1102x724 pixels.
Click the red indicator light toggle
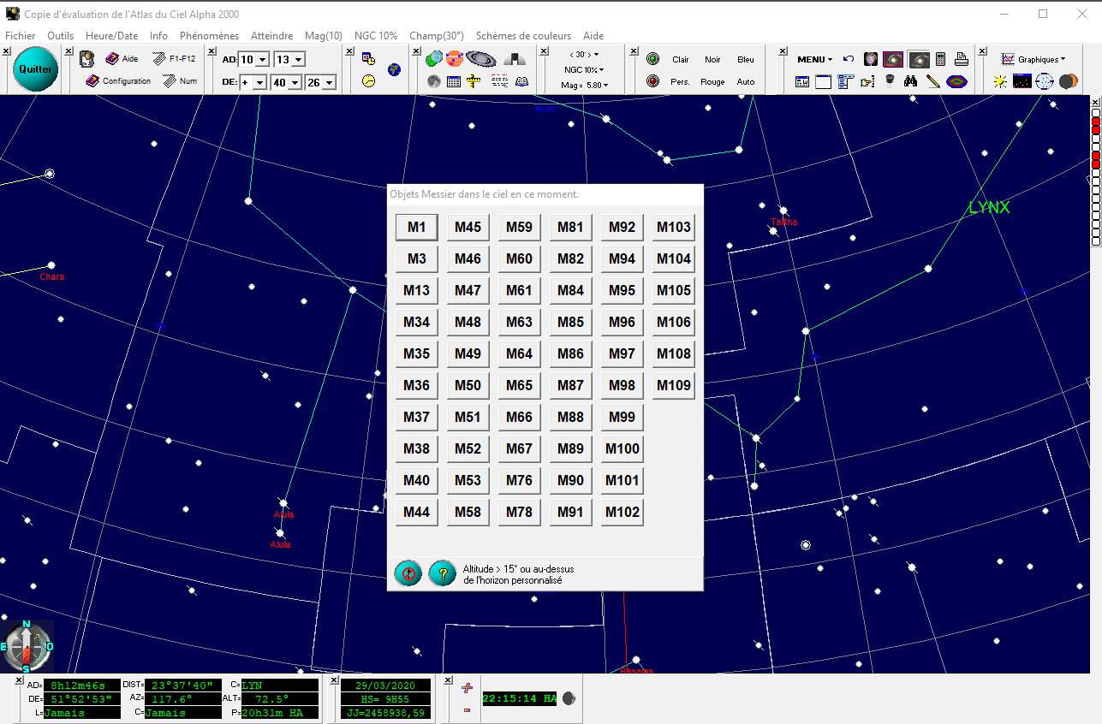pyautogui.click(x=653, y=82)
